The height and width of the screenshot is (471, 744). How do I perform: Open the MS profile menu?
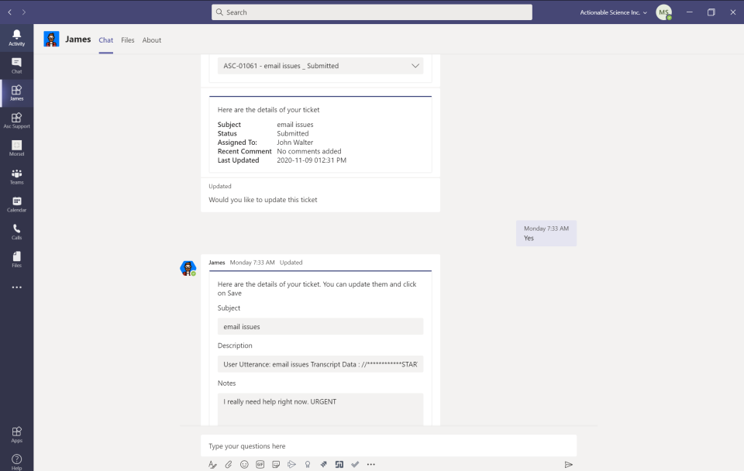point(663,12)
